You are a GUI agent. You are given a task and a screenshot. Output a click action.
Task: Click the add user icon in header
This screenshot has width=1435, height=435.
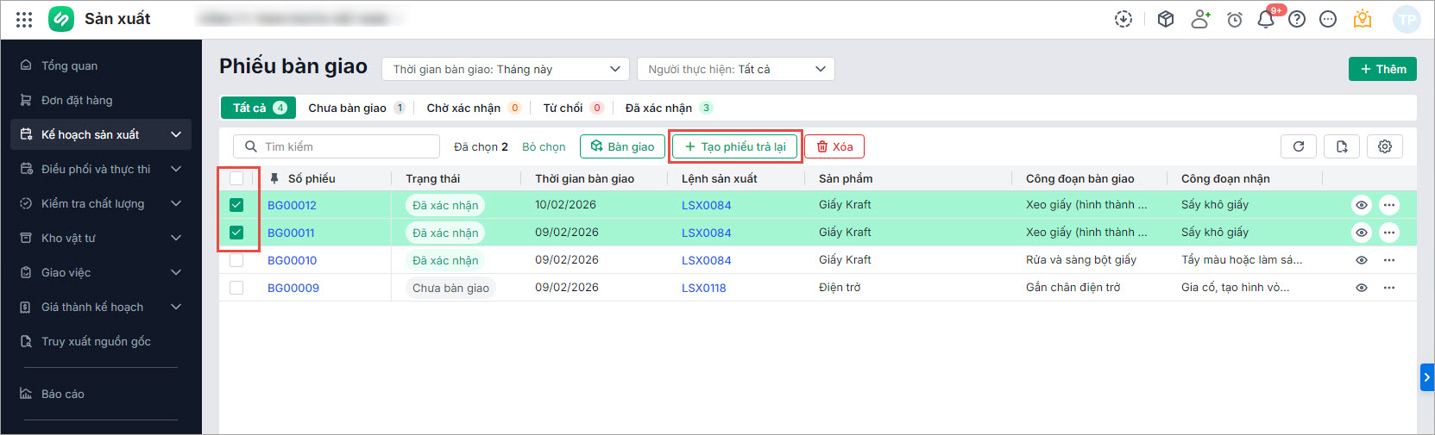point(1200,19)
